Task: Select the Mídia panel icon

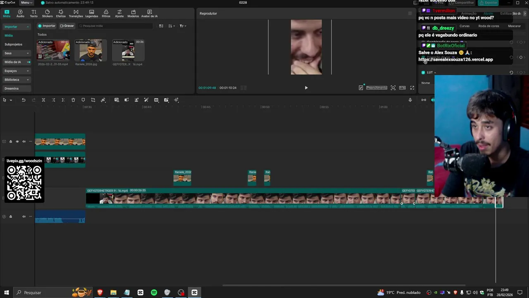Action: [7, 14]
